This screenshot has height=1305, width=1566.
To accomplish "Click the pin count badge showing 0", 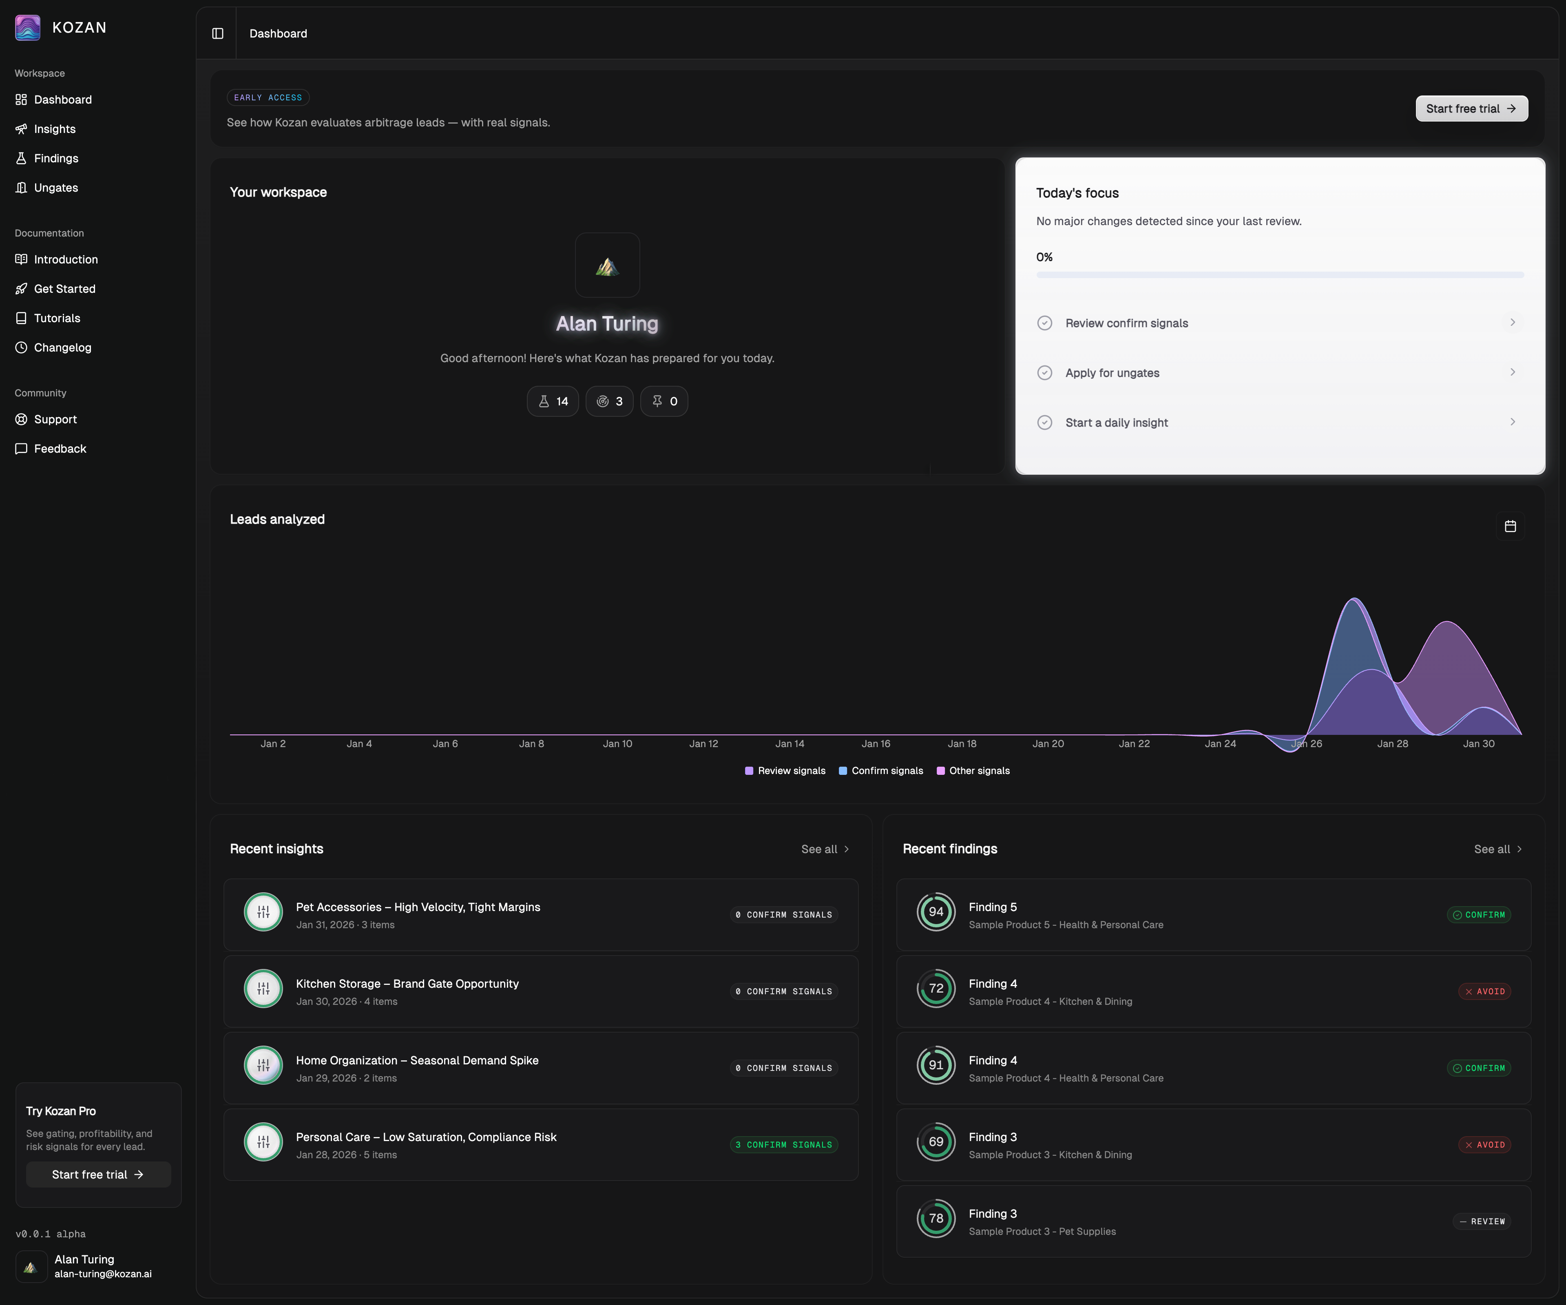I will click(x=664, y=401).
